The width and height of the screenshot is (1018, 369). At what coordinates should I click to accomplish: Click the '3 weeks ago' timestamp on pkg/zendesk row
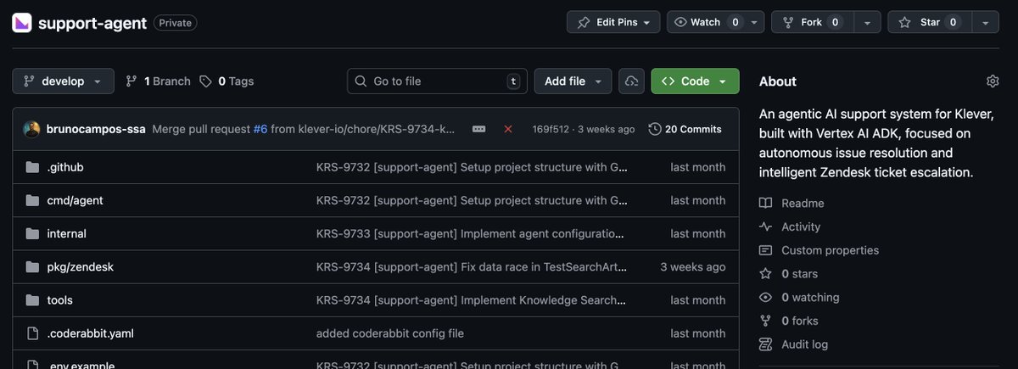[693, 266]
